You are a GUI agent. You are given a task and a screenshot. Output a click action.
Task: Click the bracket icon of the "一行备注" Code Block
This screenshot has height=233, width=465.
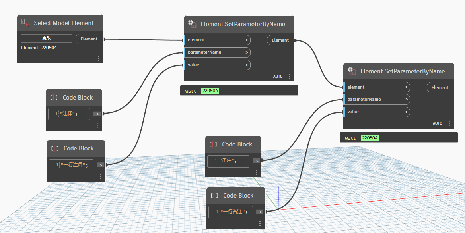[x=214, y=196]
